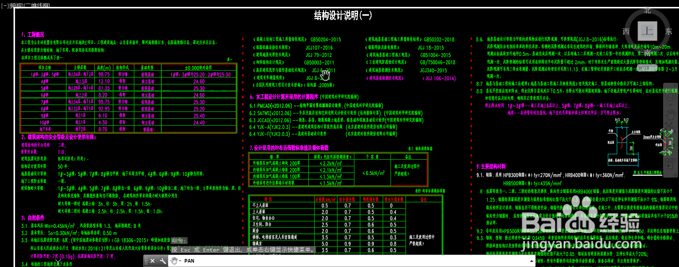Screen dimensions: 679x267
Task: Expand the SteeringWheels dropdown arrow
Action: click(x=670, y=105)
